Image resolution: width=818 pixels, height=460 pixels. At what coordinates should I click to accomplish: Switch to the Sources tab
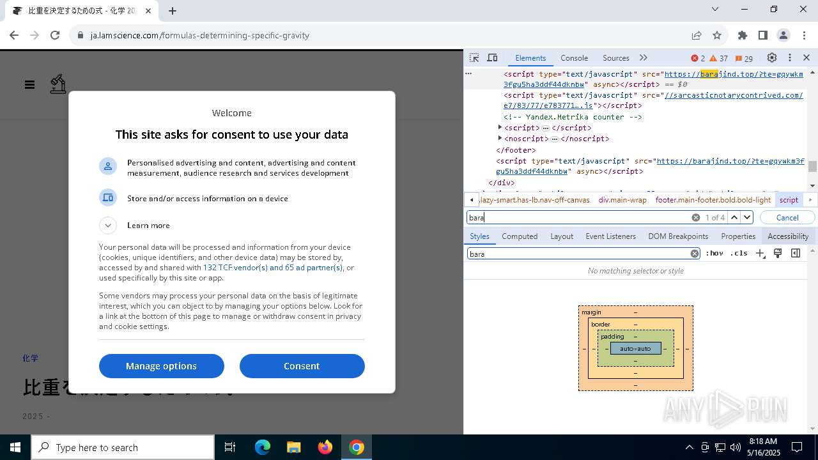(616, 57)
